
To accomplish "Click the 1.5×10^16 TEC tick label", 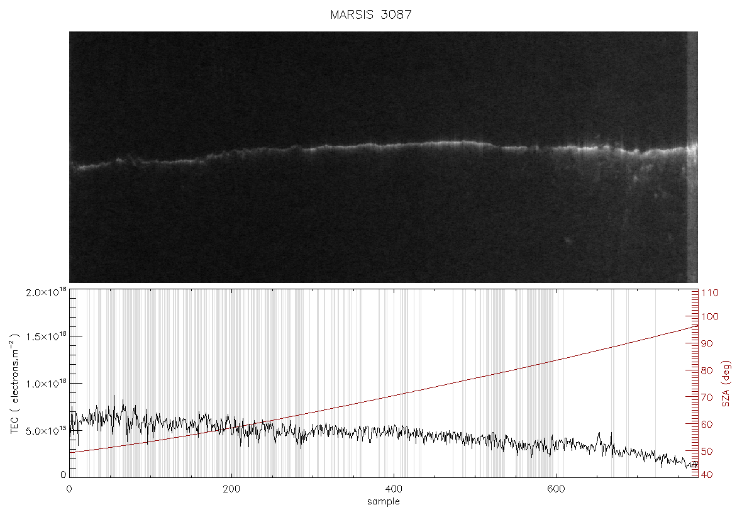I will [x=46, y=336].
